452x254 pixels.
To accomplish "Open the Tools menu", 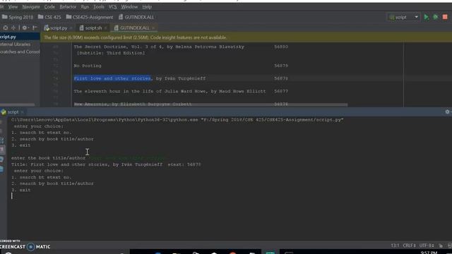I will [x=99, y=6].
